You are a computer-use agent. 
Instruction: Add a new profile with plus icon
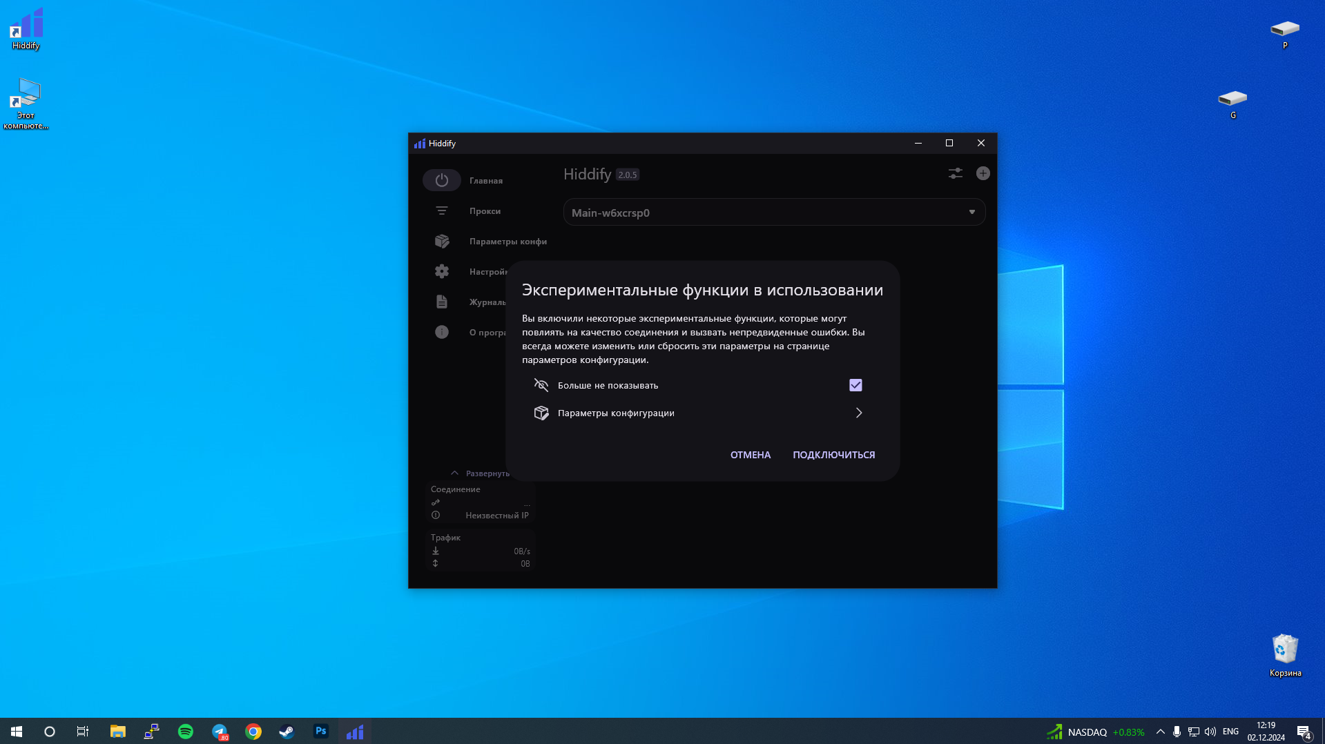pos(983,173)
